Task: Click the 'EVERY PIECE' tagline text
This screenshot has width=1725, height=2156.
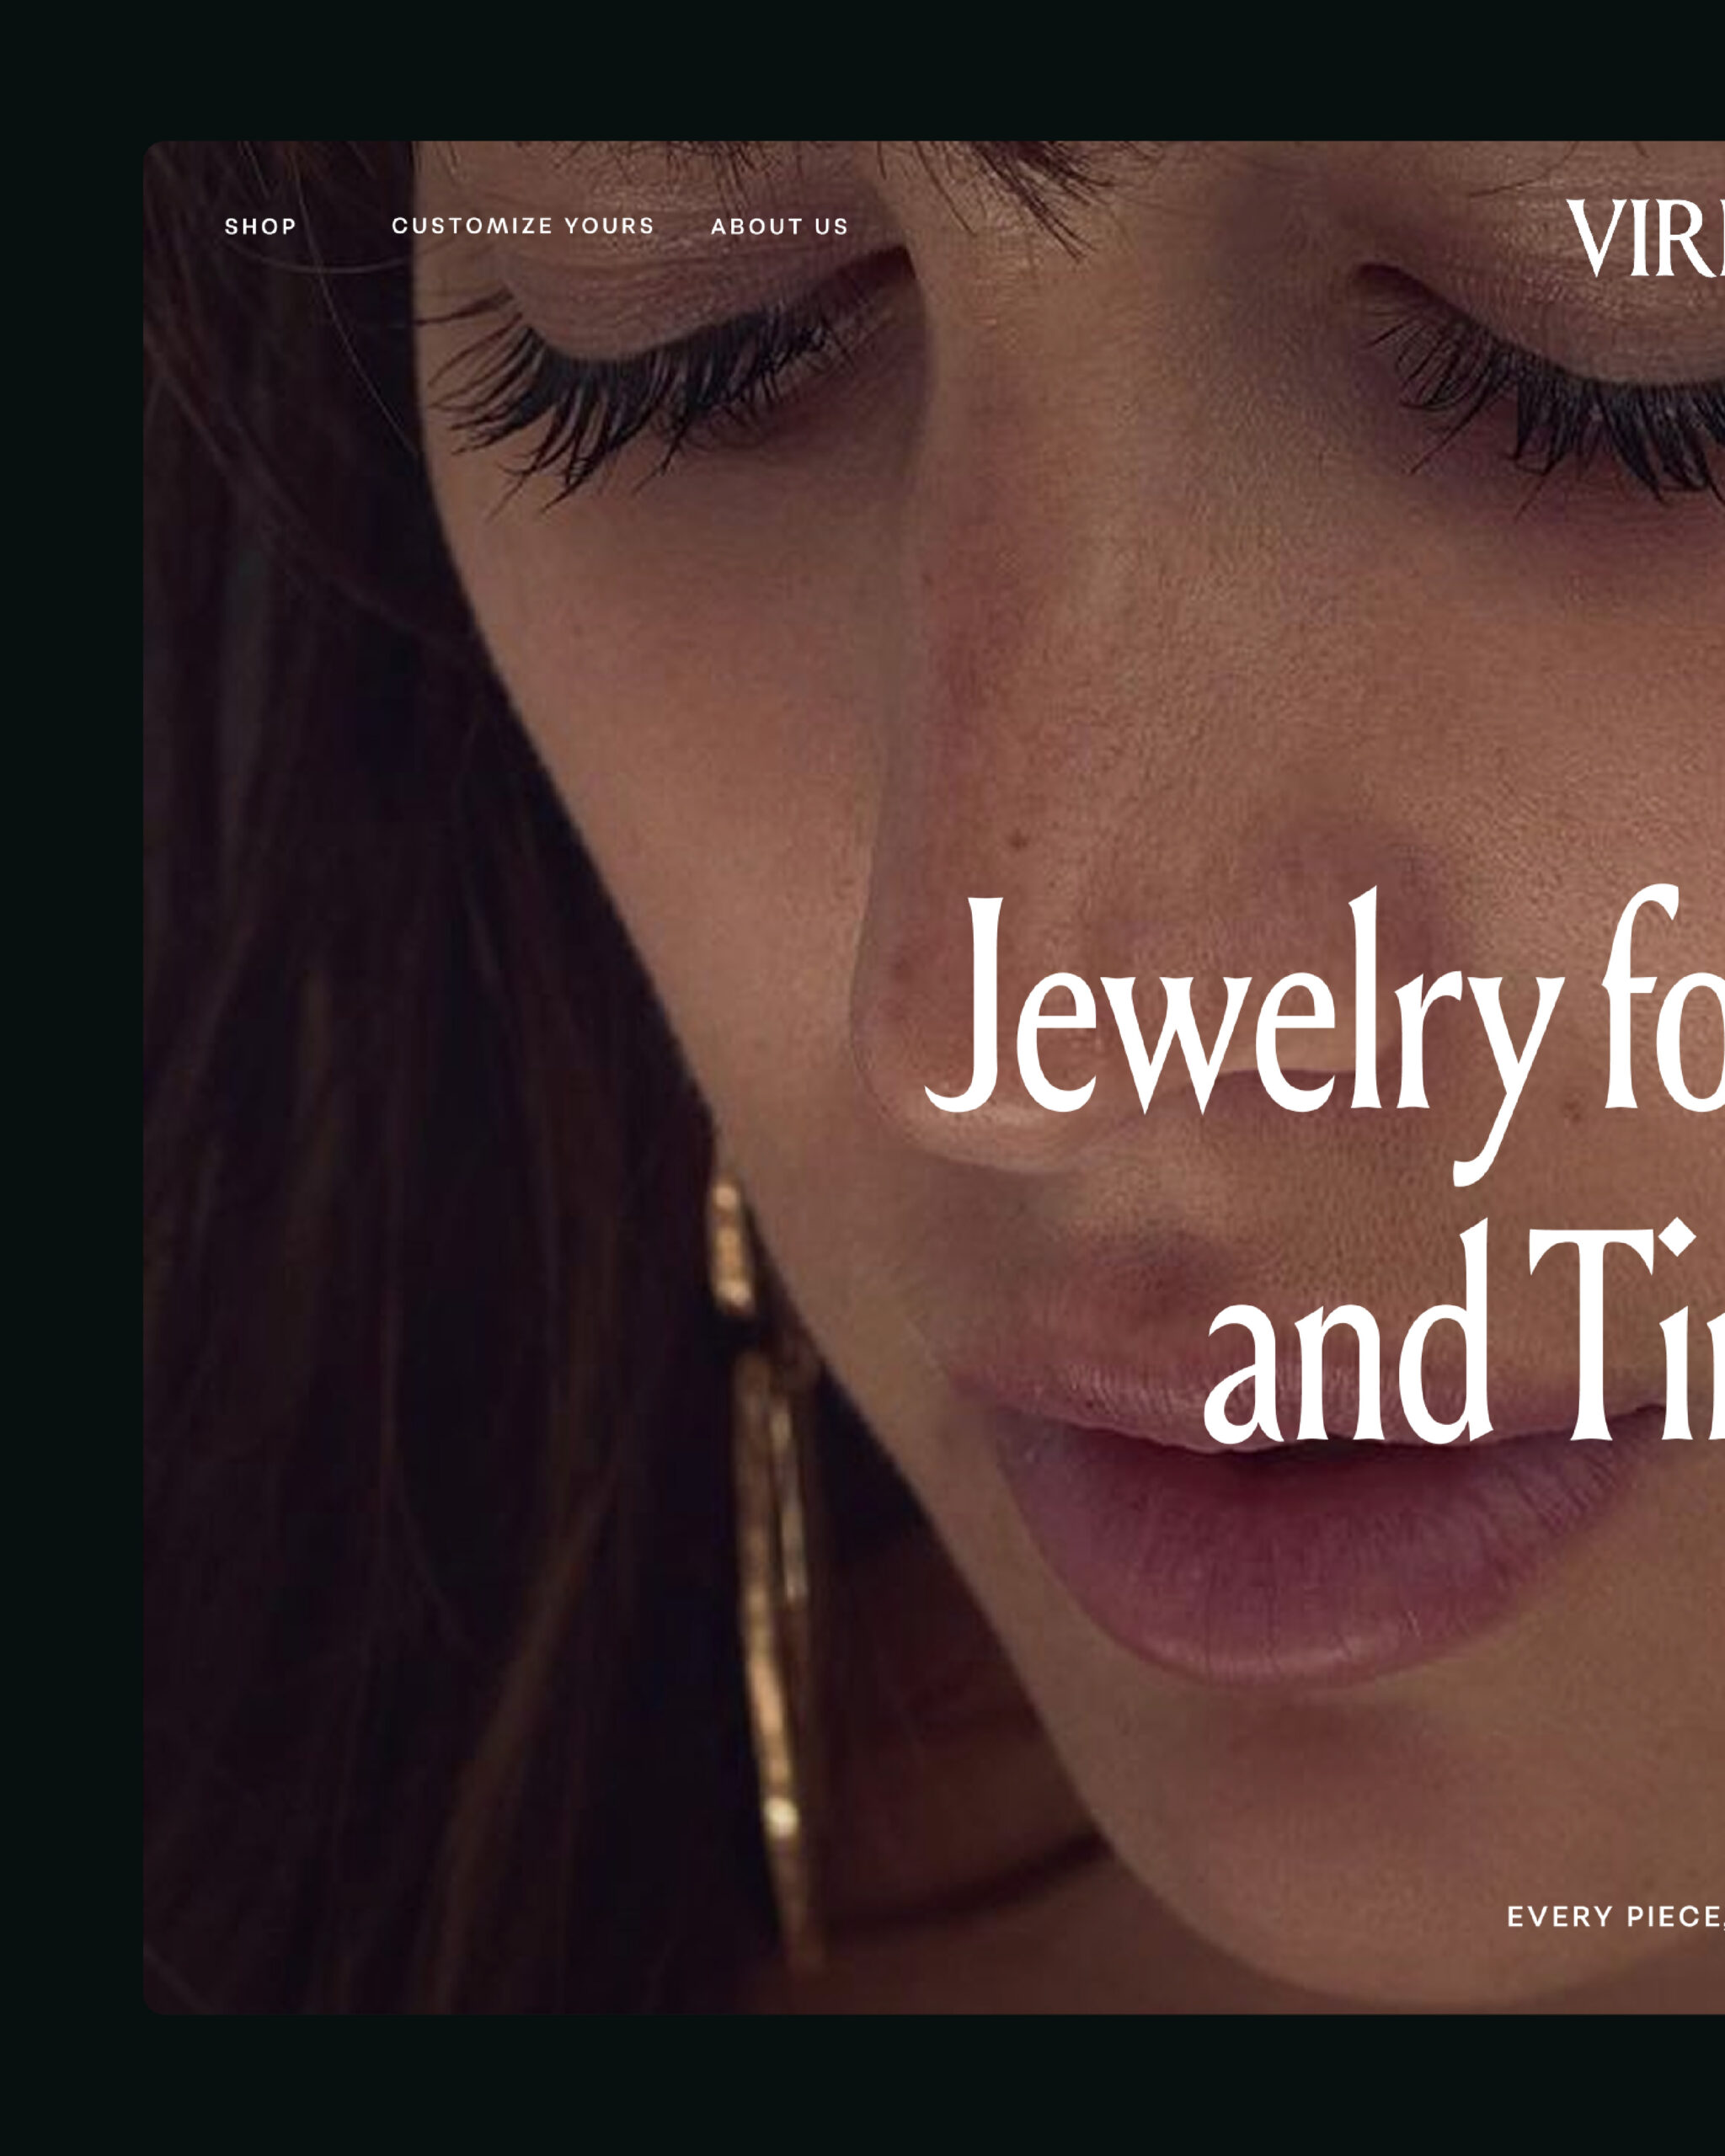Action: coord(1615,1917)
